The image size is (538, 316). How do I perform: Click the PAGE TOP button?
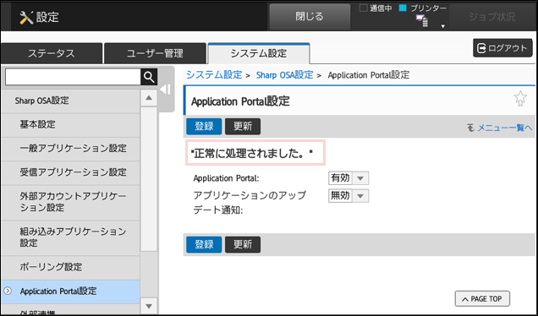click(482, 299)
